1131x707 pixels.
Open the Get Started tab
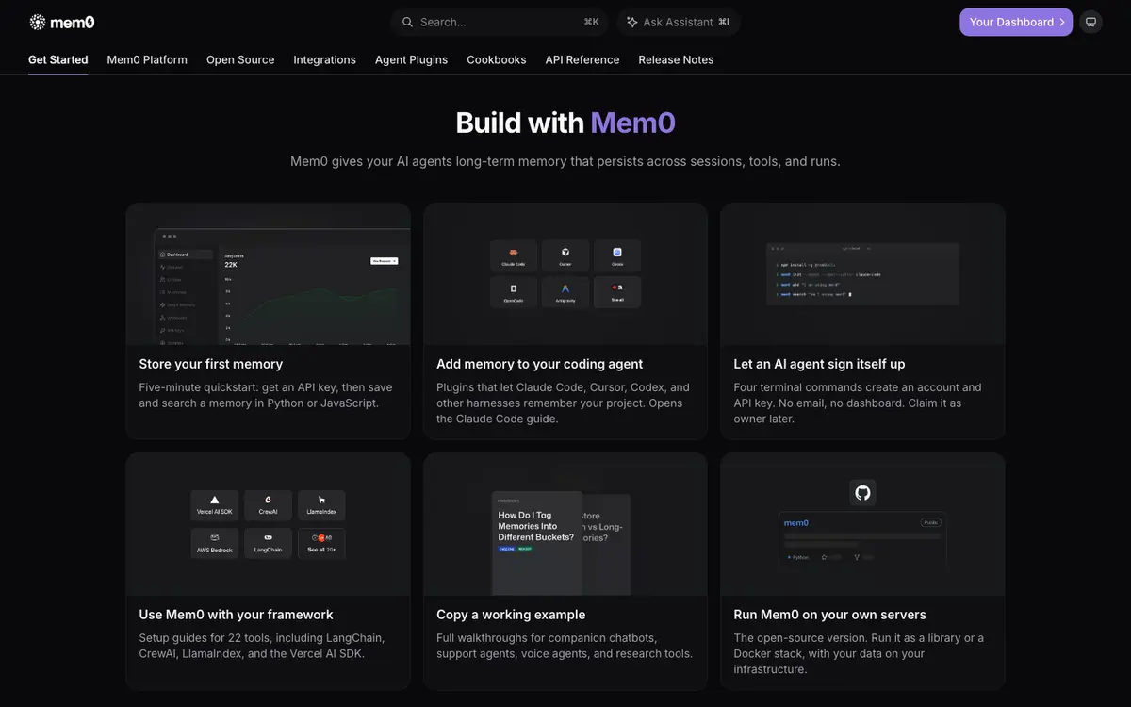click(58, 59)
